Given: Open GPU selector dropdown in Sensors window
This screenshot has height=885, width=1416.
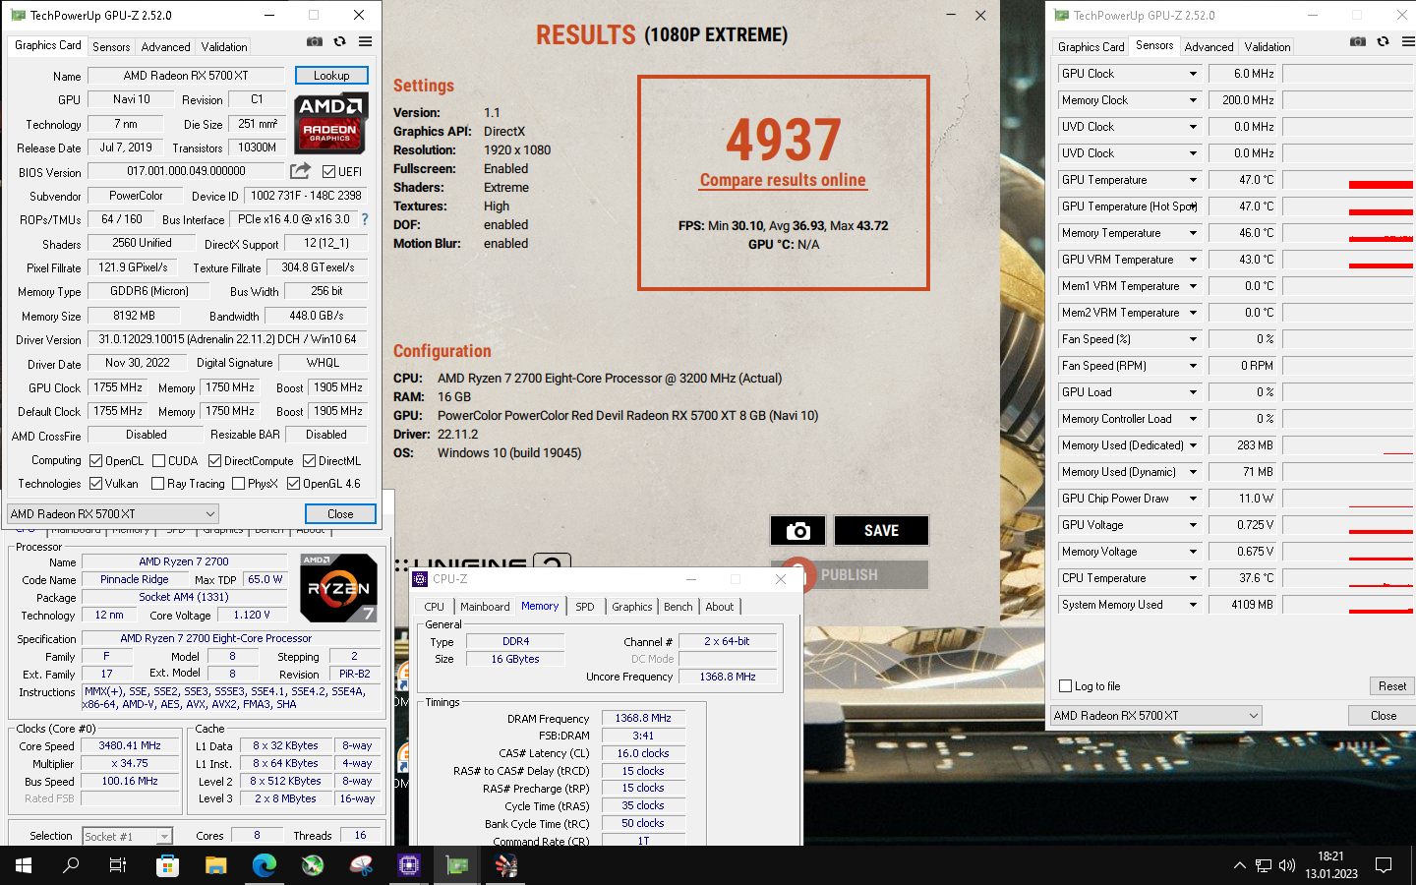Looking at the screenshot, I should coord(1156,716).
